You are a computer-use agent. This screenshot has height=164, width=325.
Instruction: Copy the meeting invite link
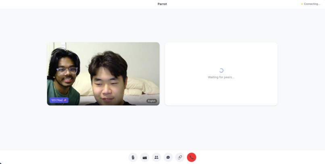(180, 158)
